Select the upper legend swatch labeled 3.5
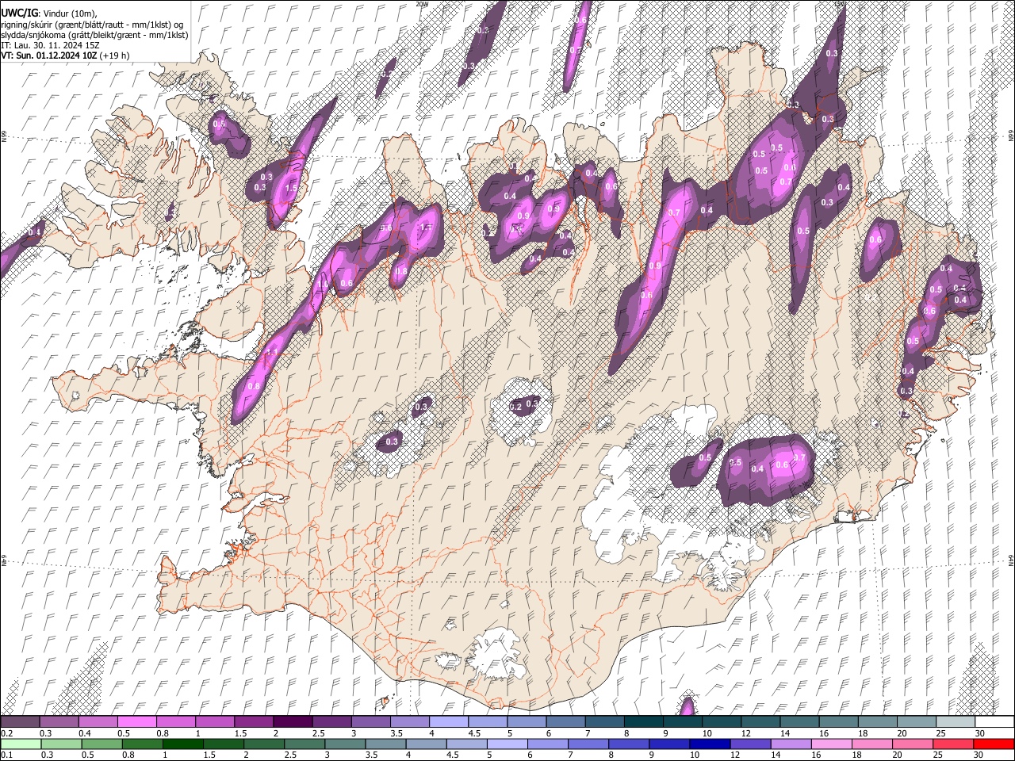Image resolution: width=1015 pixels, height=761 pixels. (x=409, y=721)
